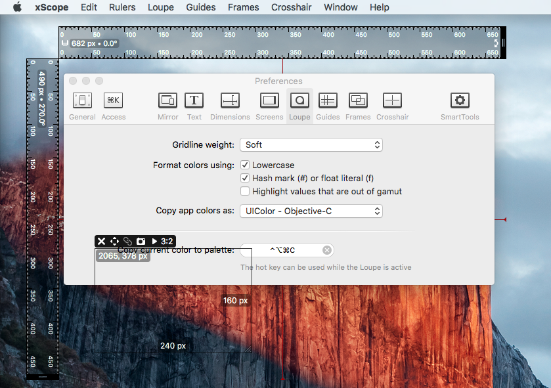Select the Loupe preferences pane

(x=299, y=106)
